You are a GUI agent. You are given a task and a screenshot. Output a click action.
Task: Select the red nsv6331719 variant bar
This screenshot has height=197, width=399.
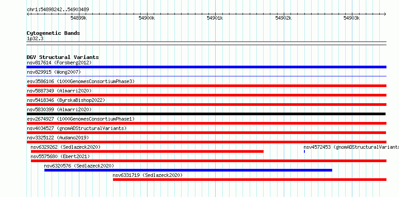[250, 180]
